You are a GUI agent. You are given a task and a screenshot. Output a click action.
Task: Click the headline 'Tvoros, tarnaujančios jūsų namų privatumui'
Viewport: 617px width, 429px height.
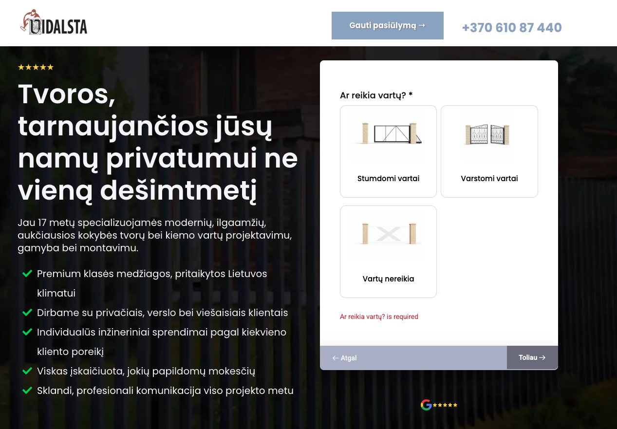pyautogui.click(x=158, y=142)
